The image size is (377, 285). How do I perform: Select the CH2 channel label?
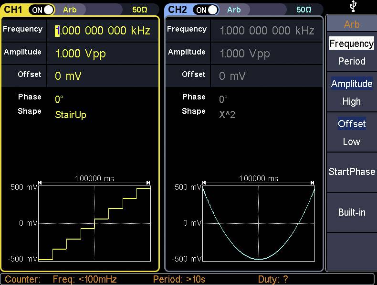(x=178, y=10)
